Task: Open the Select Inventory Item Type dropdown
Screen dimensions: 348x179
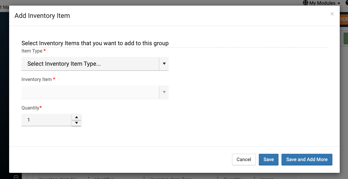Action: tap(90, 64)
